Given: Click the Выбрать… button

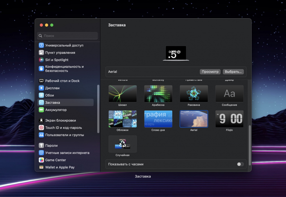Looking at the screenshot, I should [233, 72].
